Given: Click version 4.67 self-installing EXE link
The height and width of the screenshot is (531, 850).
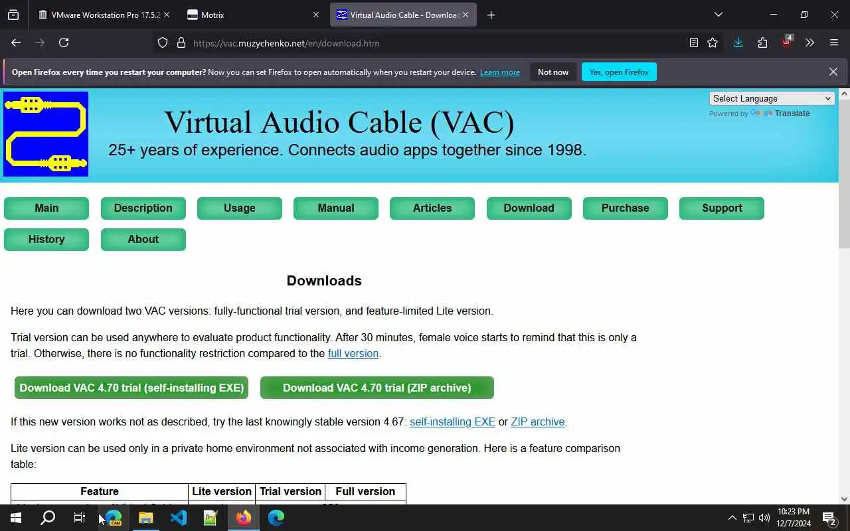Looking at the screenshot, I should coord(452,421).
